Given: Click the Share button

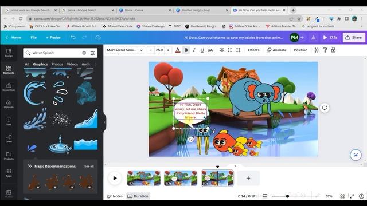Looking at the screenshot, I should pyautogui.click(x=354, y=37).
